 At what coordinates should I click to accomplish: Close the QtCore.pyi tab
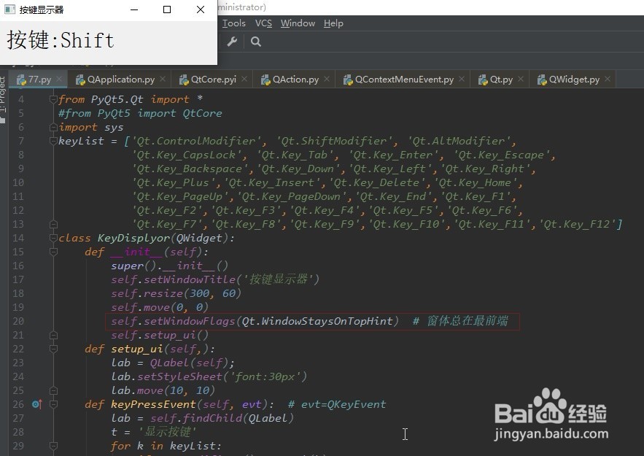tap(244, 79)
